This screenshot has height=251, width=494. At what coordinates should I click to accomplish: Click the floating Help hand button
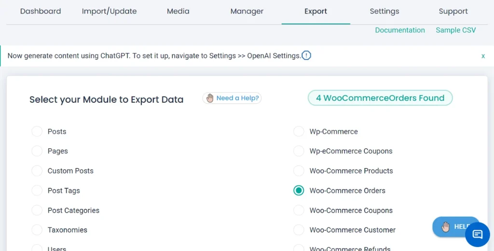[451, 226]
